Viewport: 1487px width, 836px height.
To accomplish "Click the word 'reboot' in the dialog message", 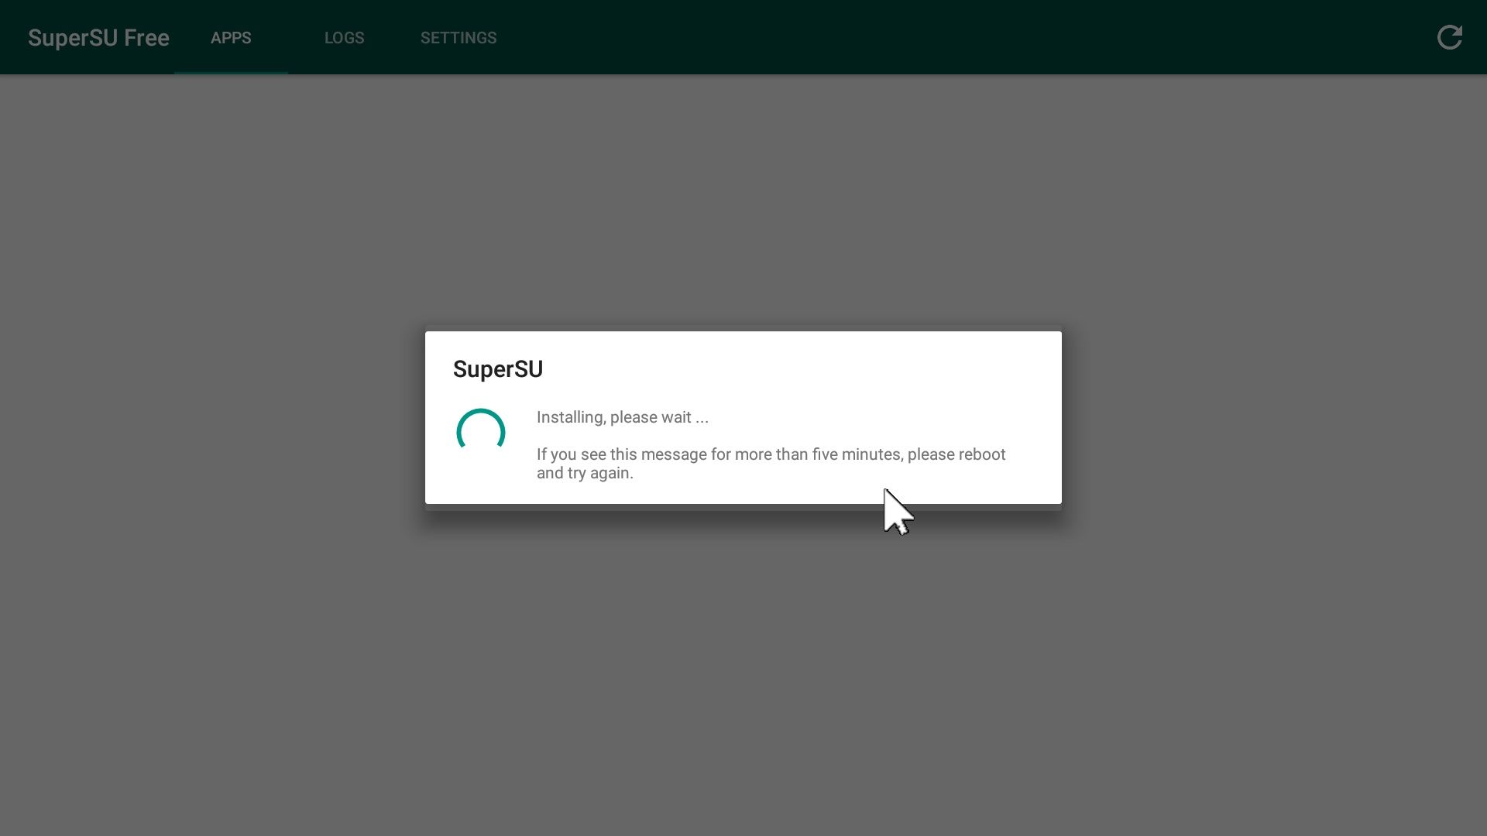I will 982,454.
